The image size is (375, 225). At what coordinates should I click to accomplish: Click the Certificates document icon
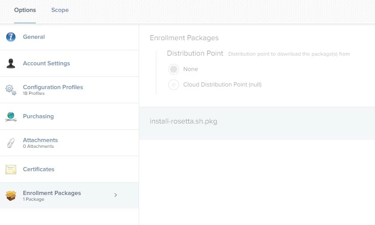click(11, 169)
